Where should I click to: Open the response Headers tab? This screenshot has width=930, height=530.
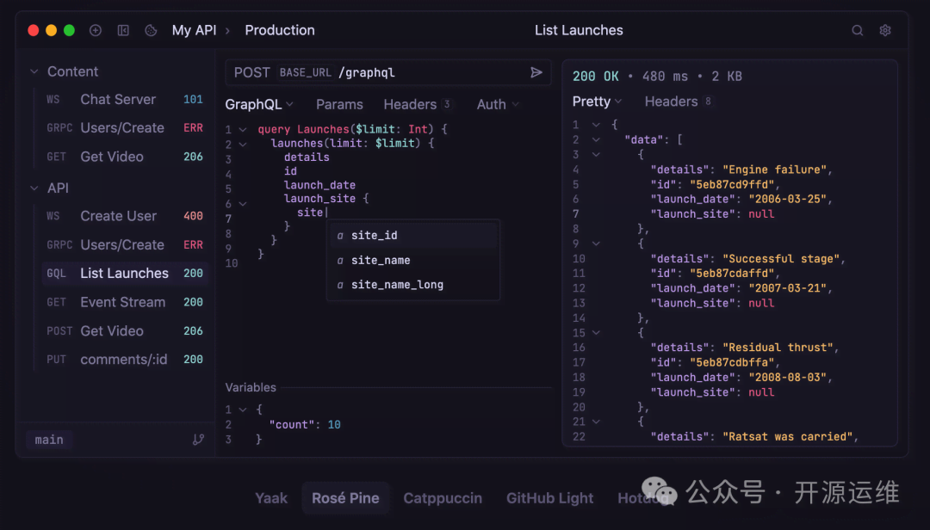point(671,102)
